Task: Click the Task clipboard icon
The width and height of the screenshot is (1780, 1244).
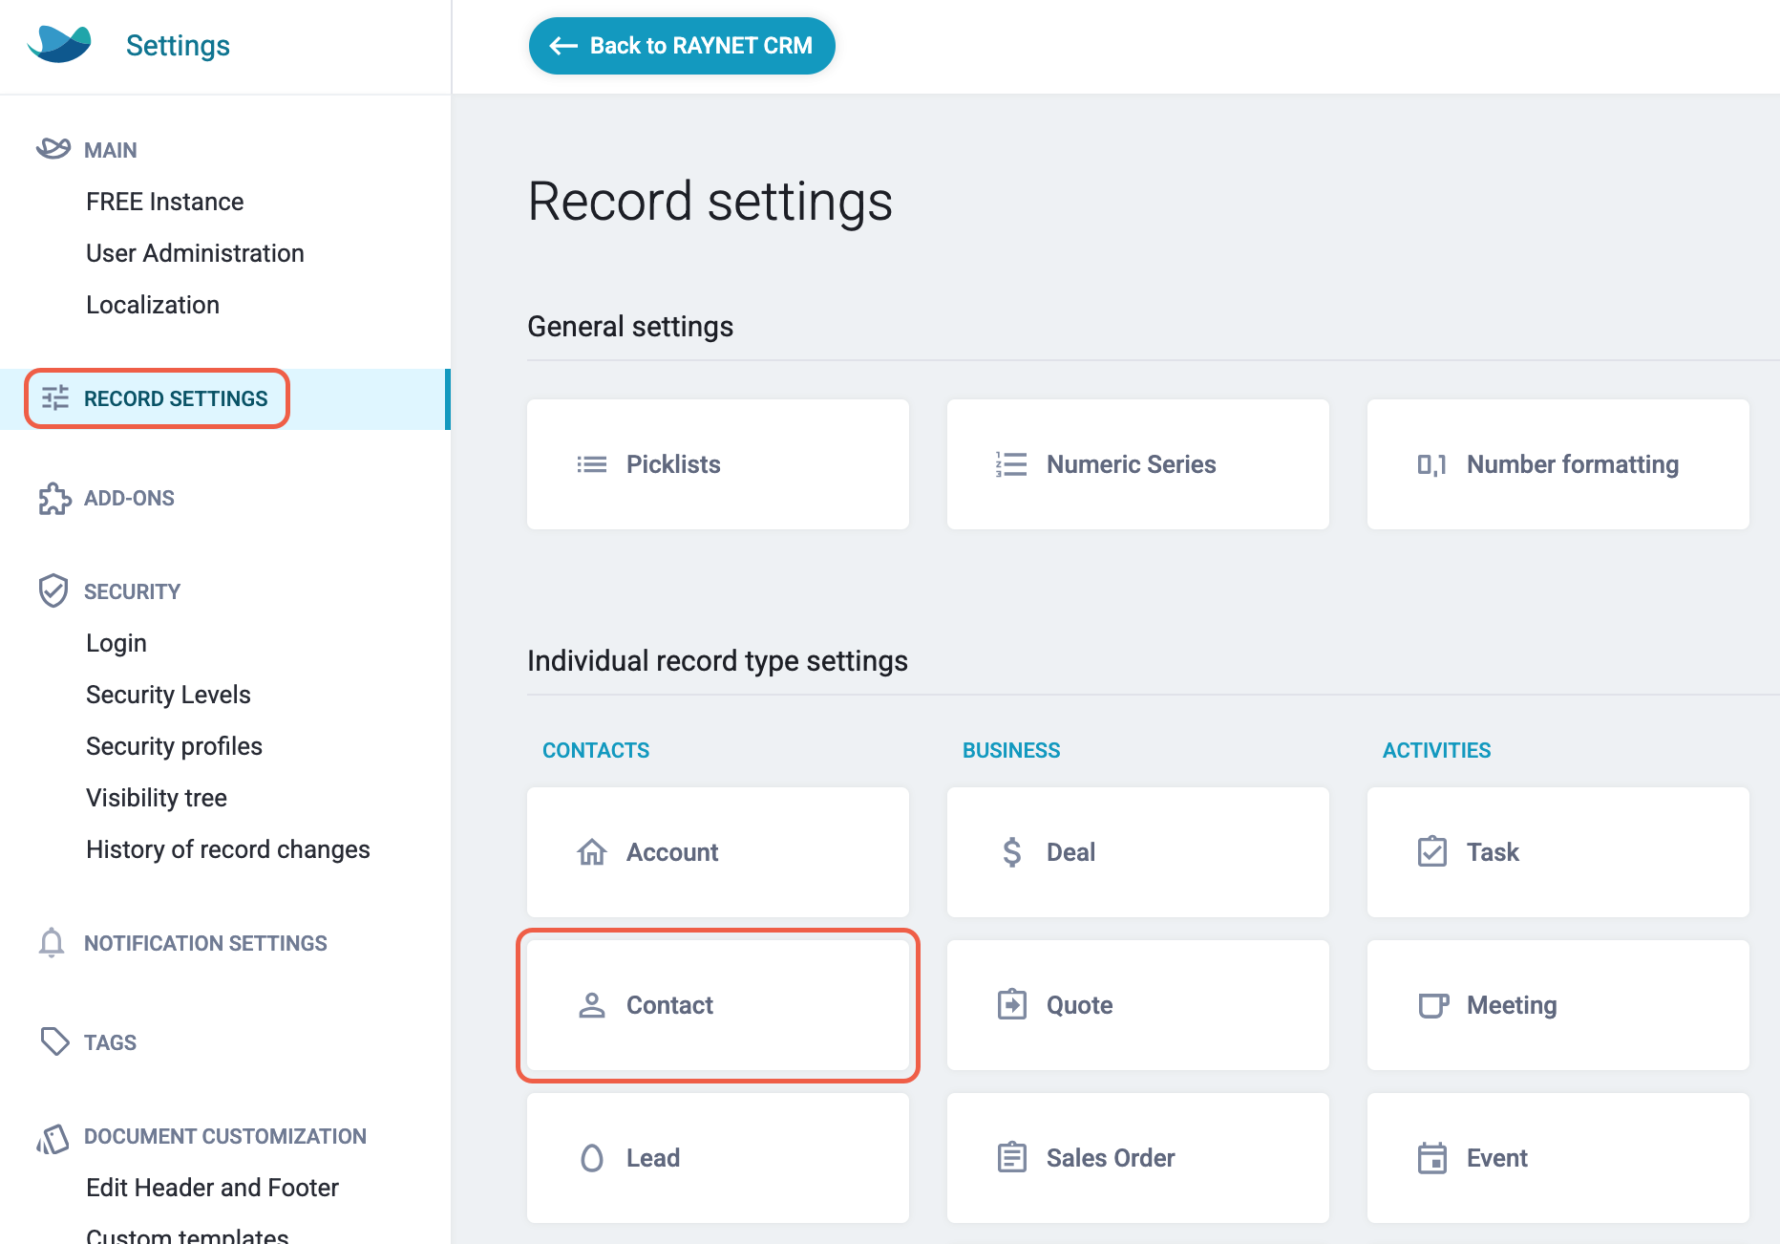Action: click(1431, 852)
